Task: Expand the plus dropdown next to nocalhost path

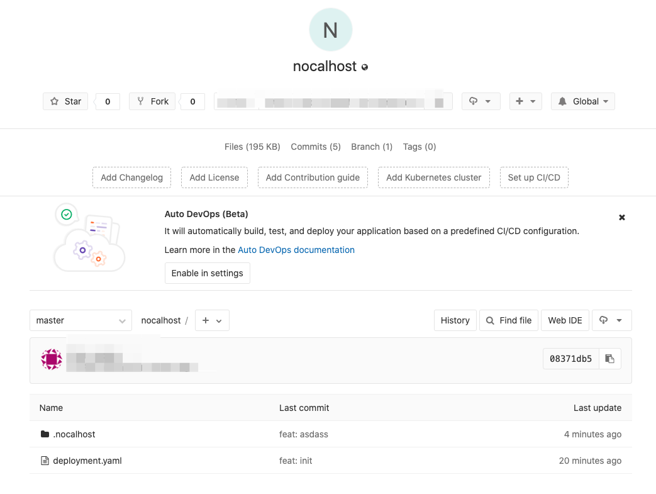Action: 212,320
